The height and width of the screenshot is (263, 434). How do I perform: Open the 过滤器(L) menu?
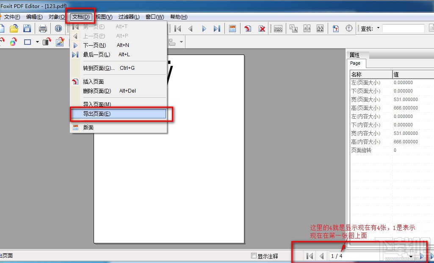pos(129,17)
